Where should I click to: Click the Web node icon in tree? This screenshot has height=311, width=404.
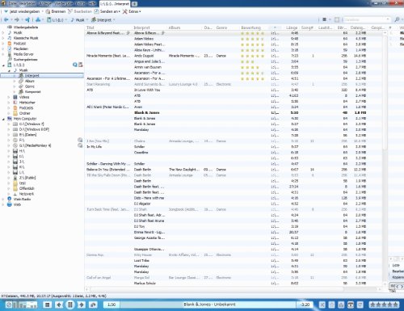pyautogui.click(x=10, y=204)
